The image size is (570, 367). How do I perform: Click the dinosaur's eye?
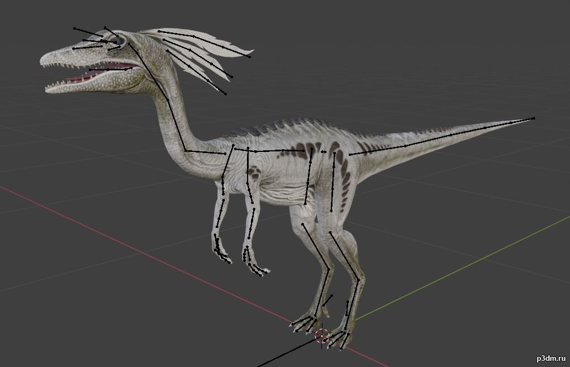(x=120, y=40)
